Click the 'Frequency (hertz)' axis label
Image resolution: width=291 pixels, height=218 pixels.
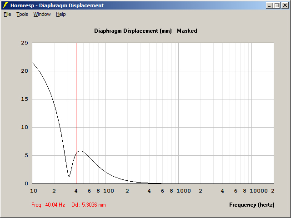pos(251,205)
